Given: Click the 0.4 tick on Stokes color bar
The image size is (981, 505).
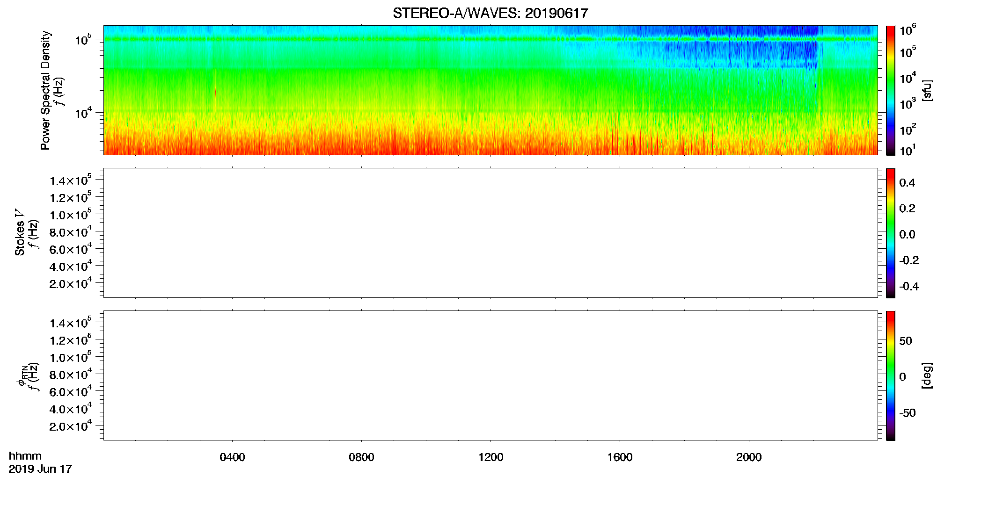Looking at the screenshot, I should tap(907, 183).
